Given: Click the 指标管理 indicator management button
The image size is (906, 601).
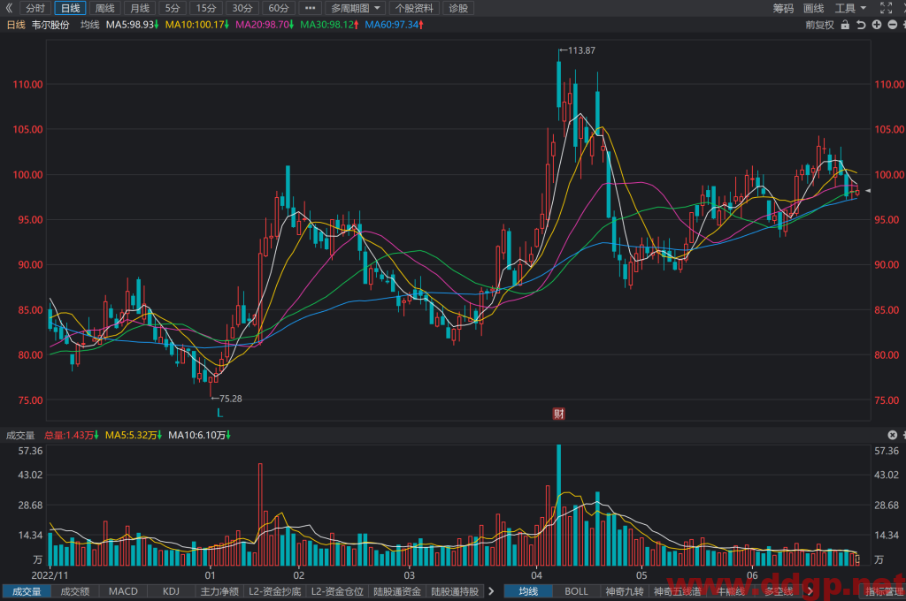Looking at the screenshot, I should tap(884, 591).
